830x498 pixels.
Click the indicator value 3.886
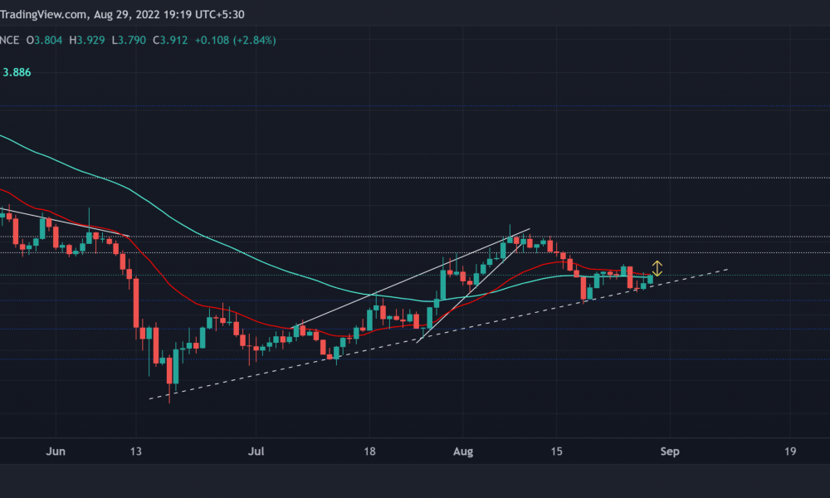(17, 72)
